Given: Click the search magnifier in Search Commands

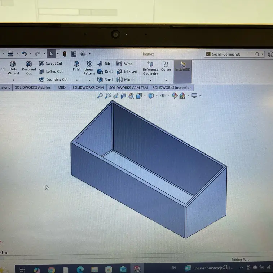Looking at the screenshot, I should click(x=257, y=54).
